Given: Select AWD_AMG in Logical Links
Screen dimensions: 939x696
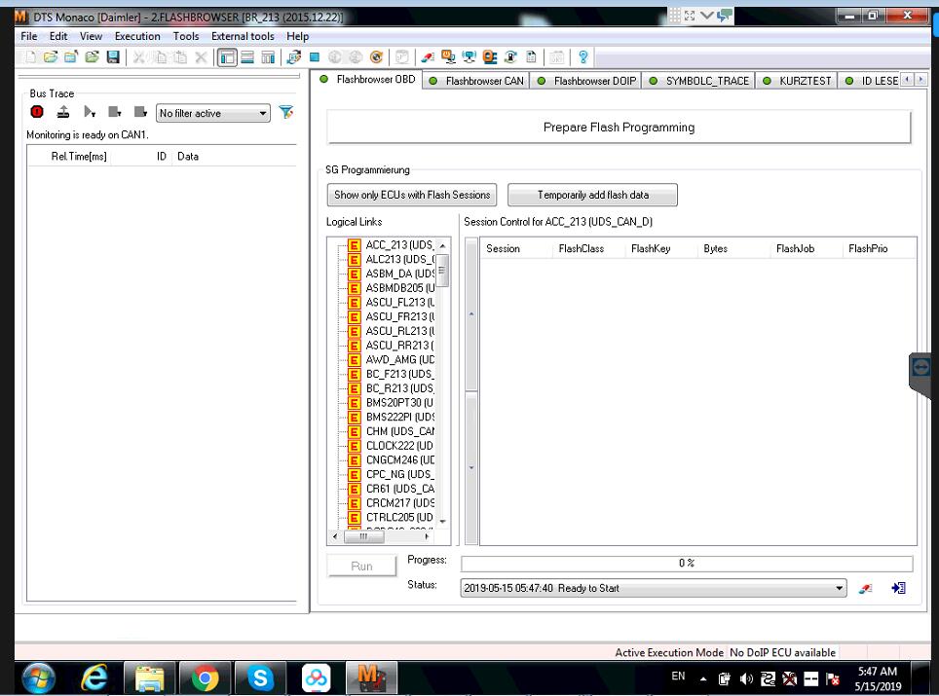Looking at the screenshot, I should 400,359.
